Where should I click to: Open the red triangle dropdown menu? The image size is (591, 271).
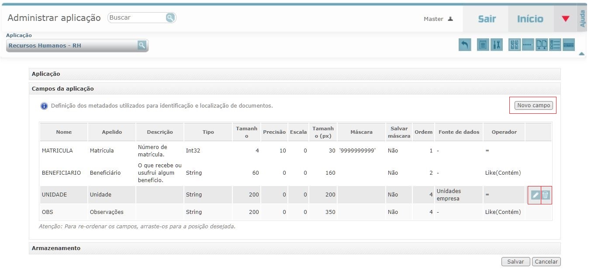coord(566,19)
